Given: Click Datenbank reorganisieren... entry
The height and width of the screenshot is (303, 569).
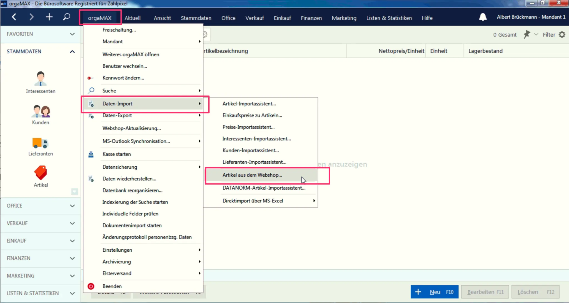Looking at the screenshot, I should [x=143, y=191].
